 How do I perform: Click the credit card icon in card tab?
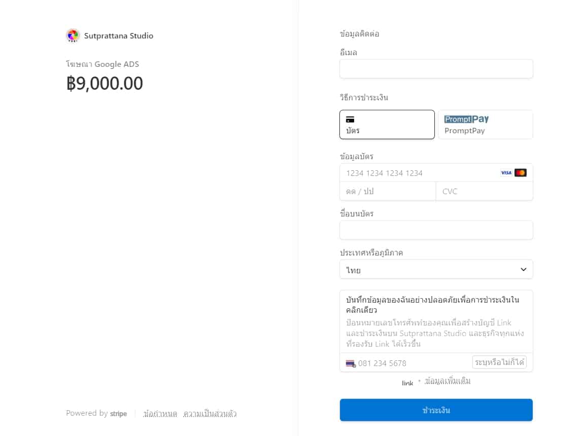(350, 119)
